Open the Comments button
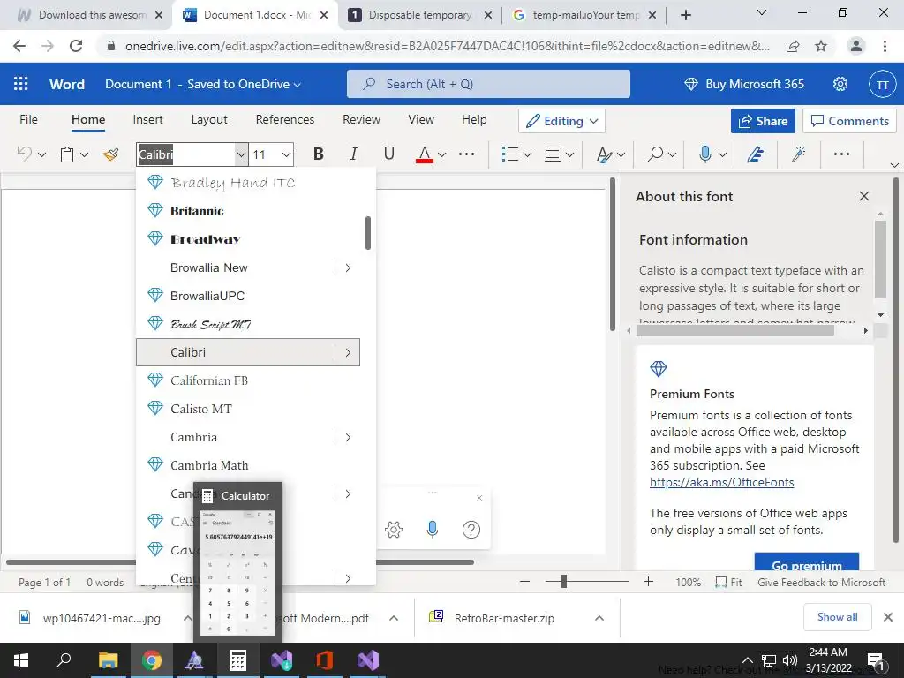The image size is (904, 678). point(850,121)
